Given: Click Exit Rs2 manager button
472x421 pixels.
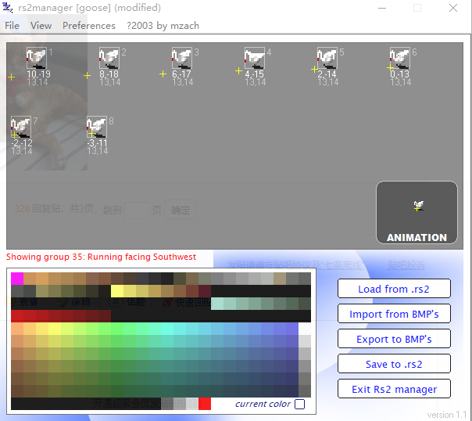Looking at the screenshot, I should click(x=394, y=389).
